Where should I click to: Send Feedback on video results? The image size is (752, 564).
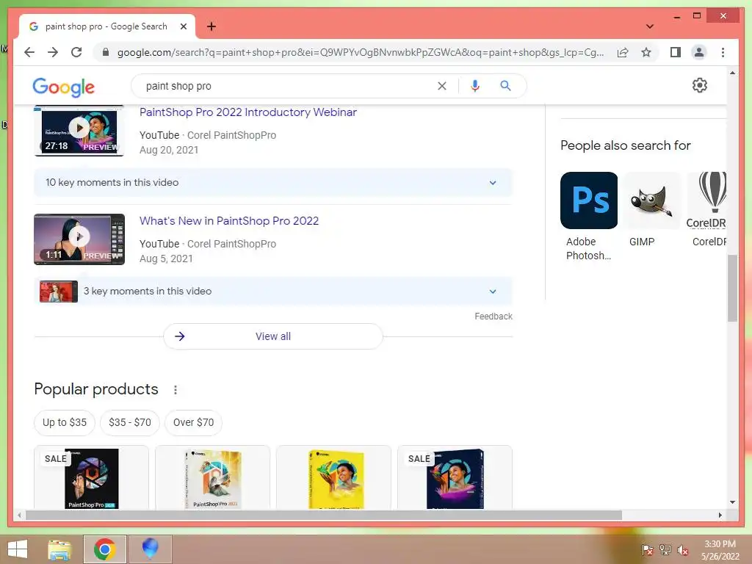click(493, 316)
